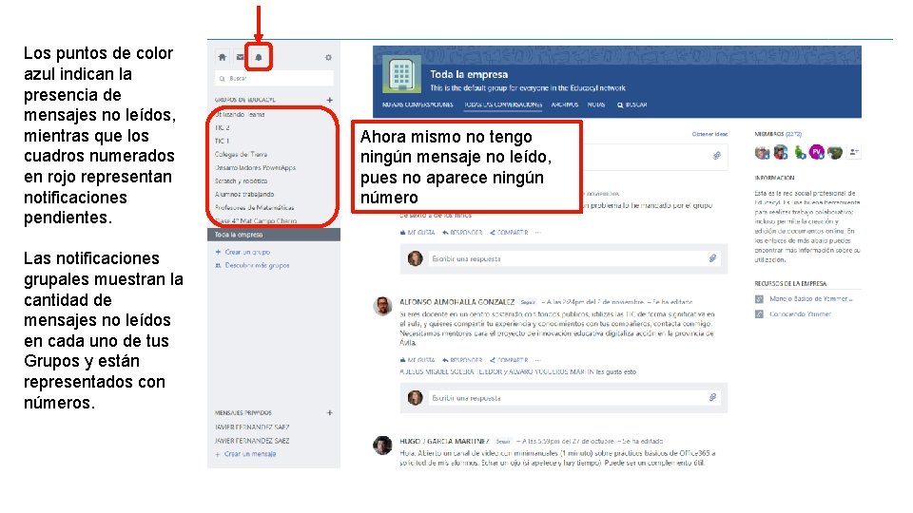Click Compartir on the first post
The image size is (913, 513).
[x=509, y=233]
